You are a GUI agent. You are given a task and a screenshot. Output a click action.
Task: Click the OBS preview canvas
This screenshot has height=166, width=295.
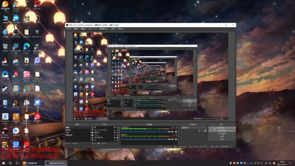[150, 76]
